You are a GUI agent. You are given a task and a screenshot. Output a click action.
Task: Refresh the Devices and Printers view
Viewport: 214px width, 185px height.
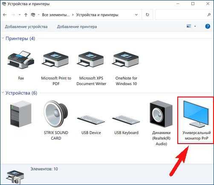(147, 15)
